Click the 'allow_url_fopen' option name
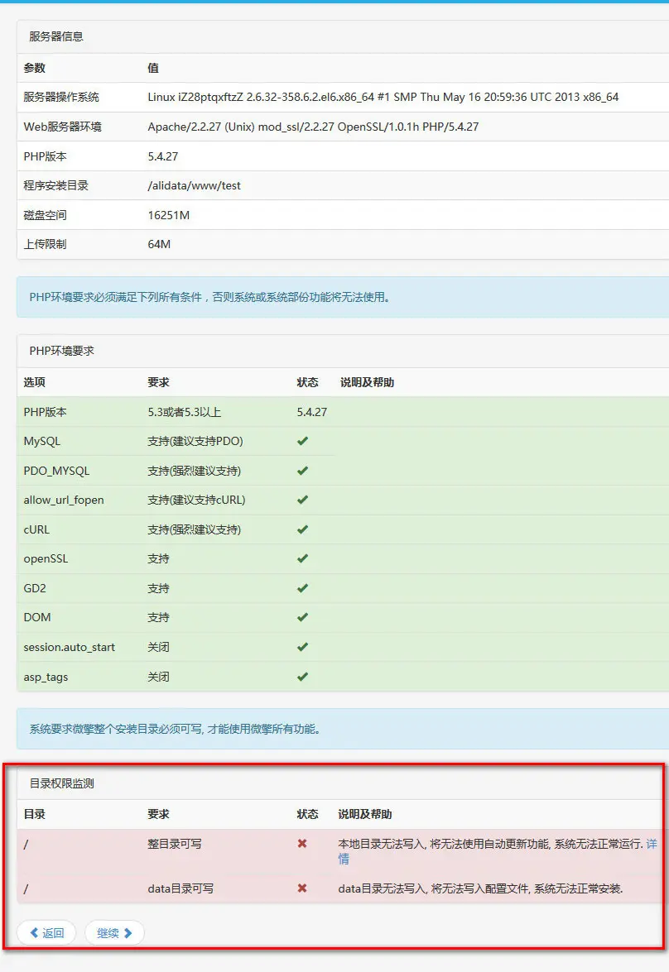Image resolution: width=669 pixels, height=972 pixels. [x=64, y=500]
